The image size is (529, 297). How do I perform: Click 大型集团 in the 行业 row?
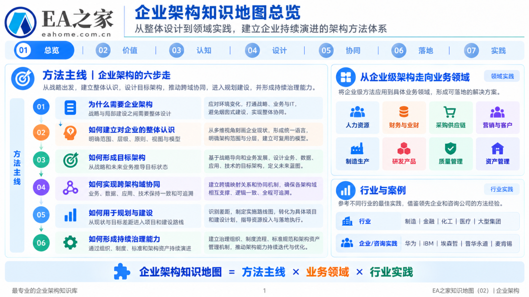coord(489,221)
